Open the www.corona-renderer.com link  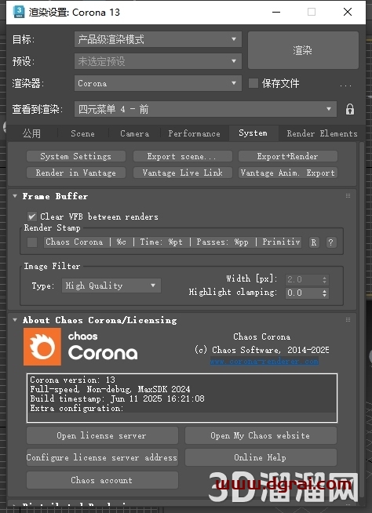264,362
